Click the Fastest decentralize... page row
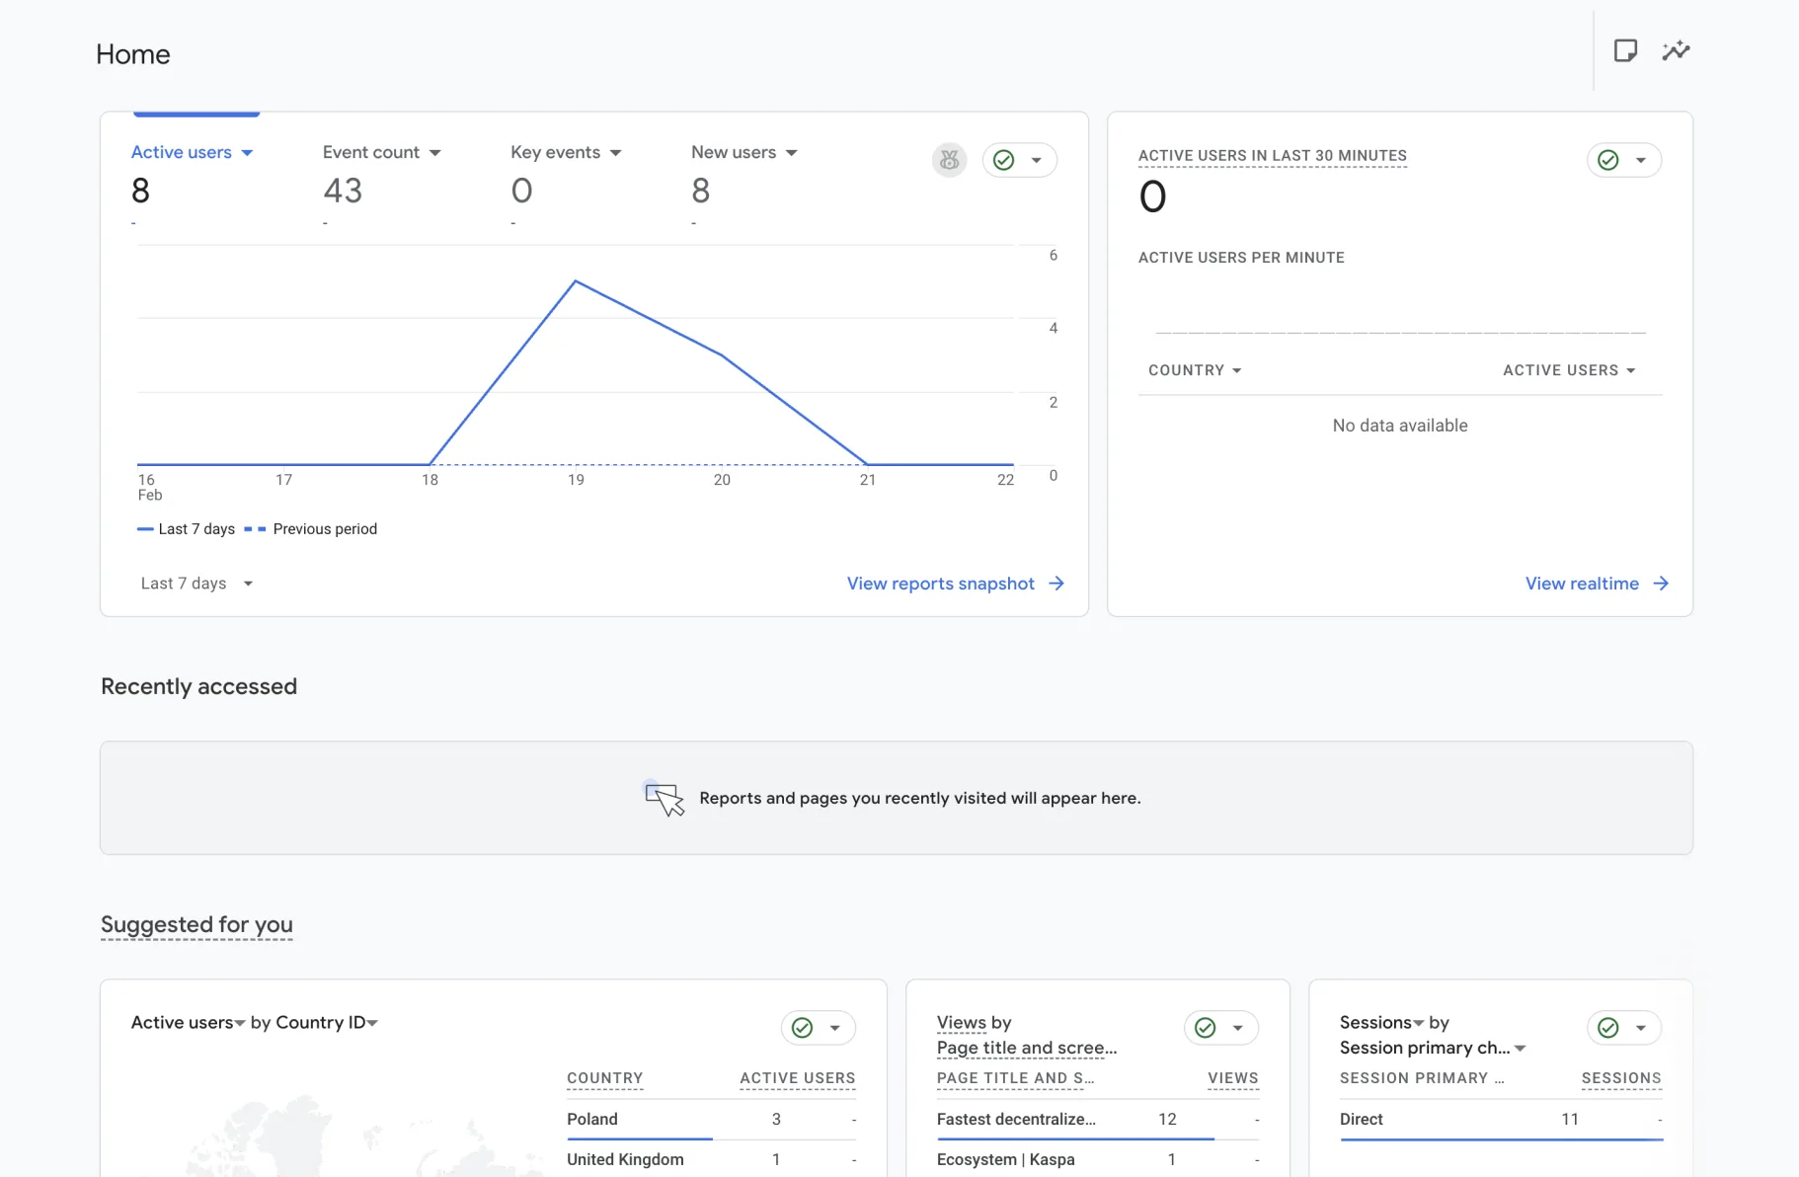 point(1098,1119)
